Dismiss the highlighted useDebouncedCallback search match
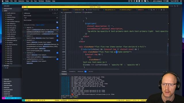The height and width of the screenshot is (103, 184). coord(57,32)
